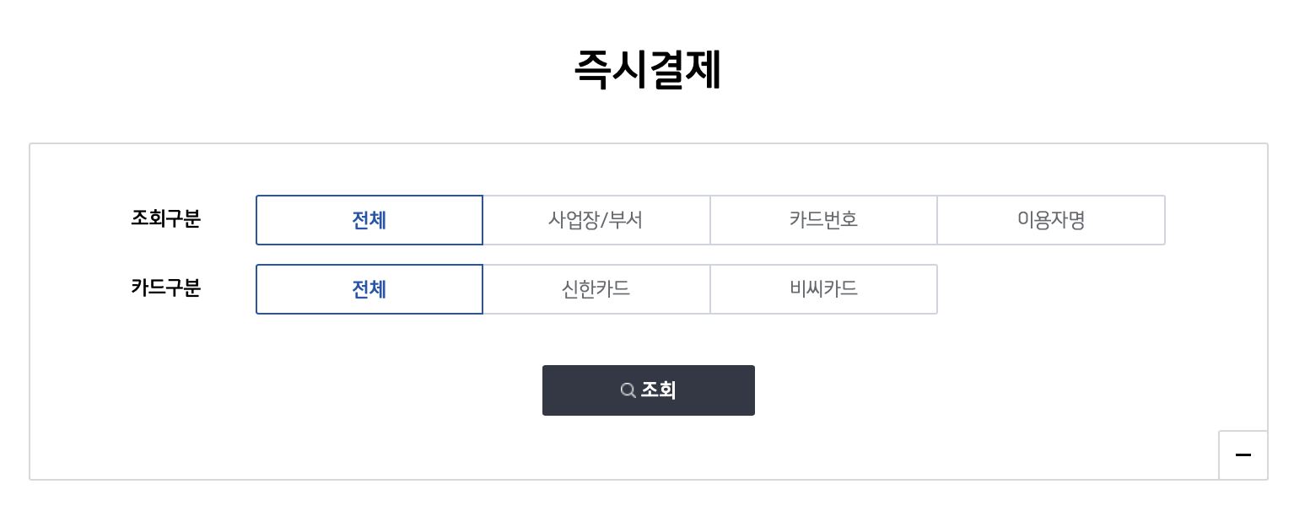Screen dimensions: 1294x511
Task: Search by 카드번호 in 조회구분
Action: 823,220
